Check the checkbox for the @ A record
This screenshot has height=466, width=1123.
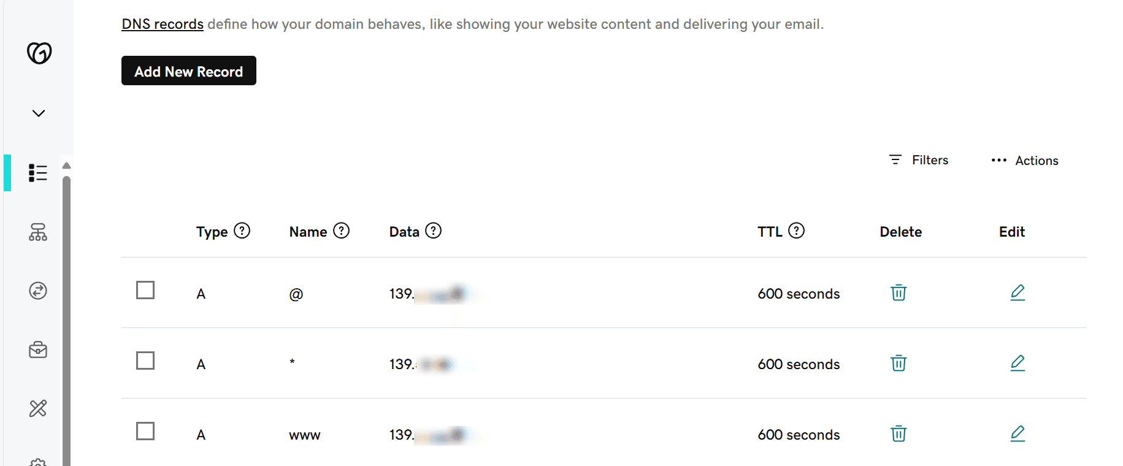coord(145,291)
